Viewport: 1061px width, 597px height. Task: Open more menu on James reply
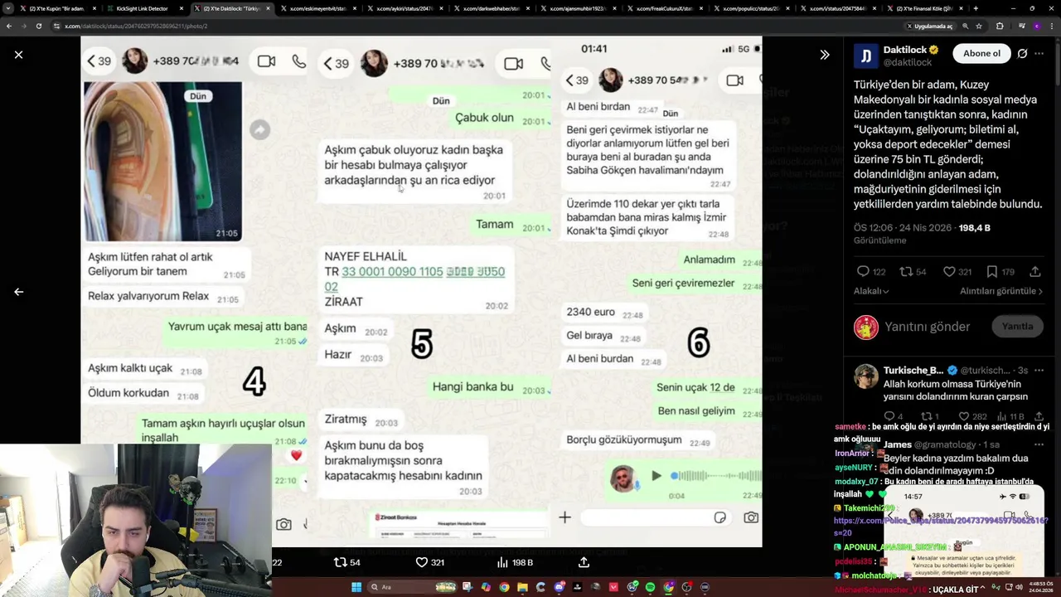point(1039,444)
